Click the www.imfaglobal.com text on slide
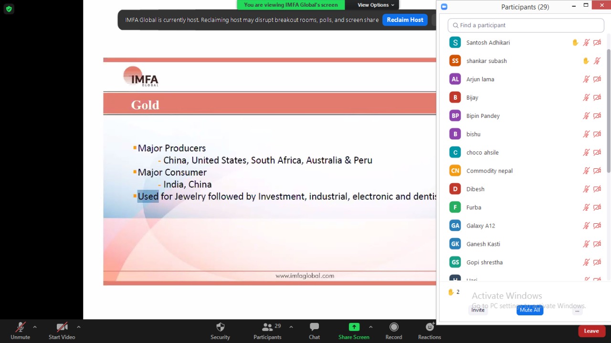 tap(305, 276)
